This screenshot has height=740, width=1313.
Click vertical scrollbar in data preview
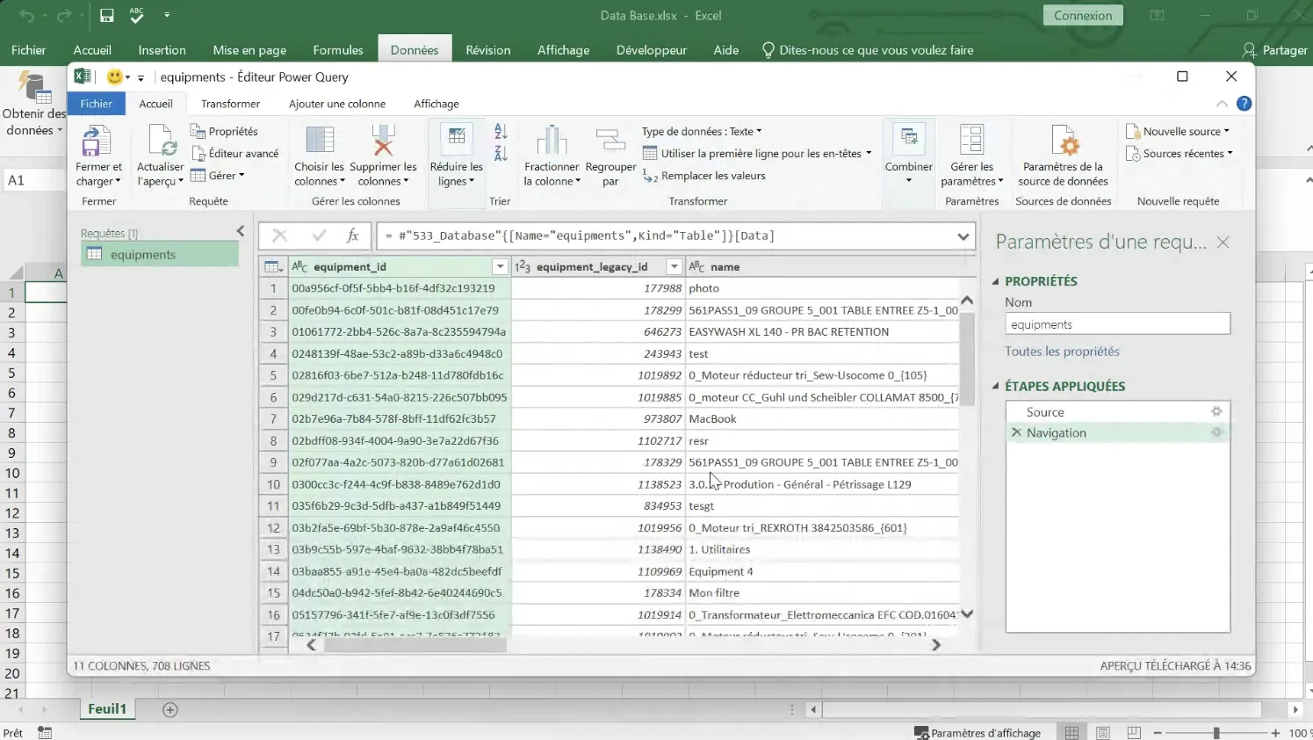(x=967, y=360)
